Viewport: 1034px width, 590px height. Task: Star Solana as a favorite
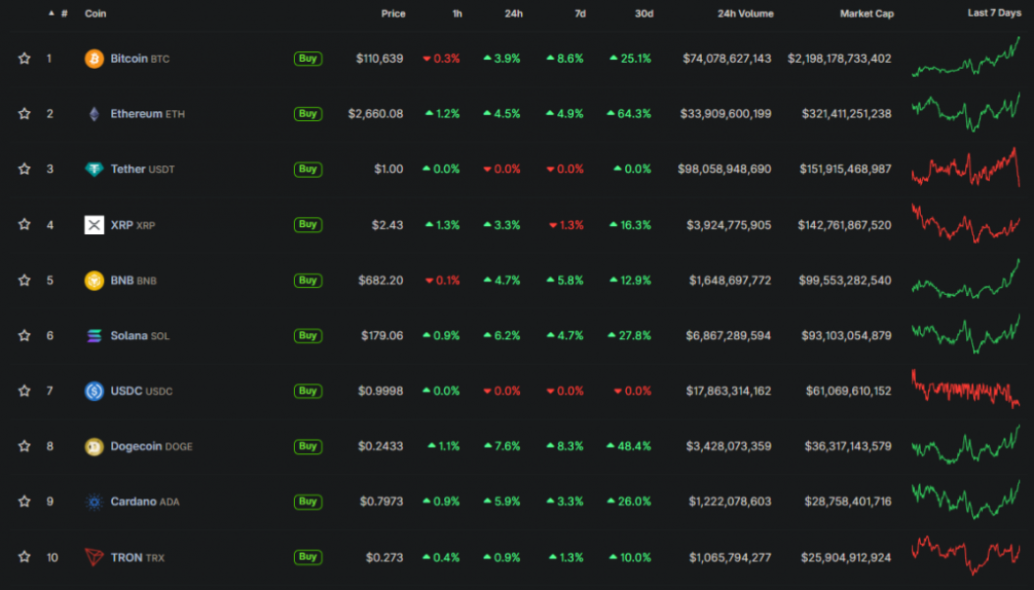(x=25, y=335)
